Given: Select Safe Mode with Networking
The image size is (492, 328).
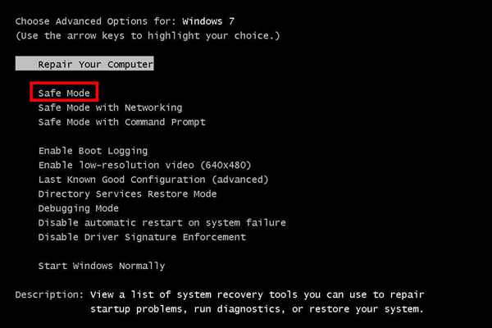Looking at the screenshot, I should point(110,107).
